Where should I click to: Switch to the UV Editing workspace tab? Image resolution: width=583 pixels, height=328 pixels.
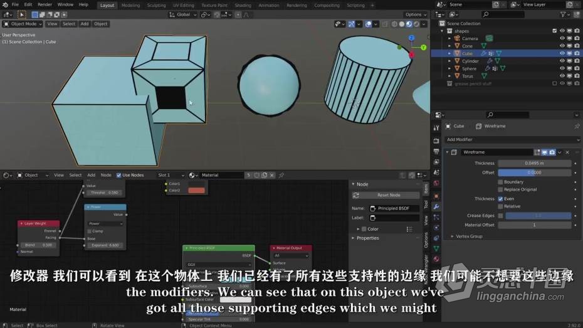[184, 5]
